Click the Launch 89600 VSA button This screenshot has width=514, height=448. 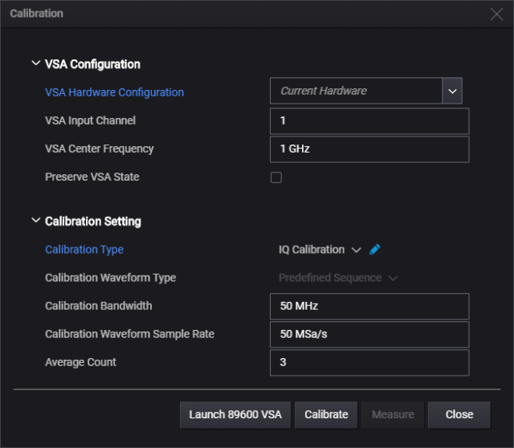235,415
